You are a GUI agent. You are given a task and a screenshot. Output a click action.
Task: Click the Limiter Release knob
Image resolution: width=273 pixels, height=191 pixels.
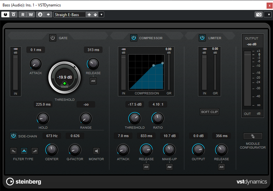point(222,150)
